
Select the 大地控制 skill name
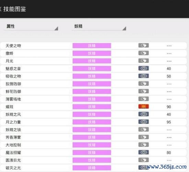(x=13, y=145)
